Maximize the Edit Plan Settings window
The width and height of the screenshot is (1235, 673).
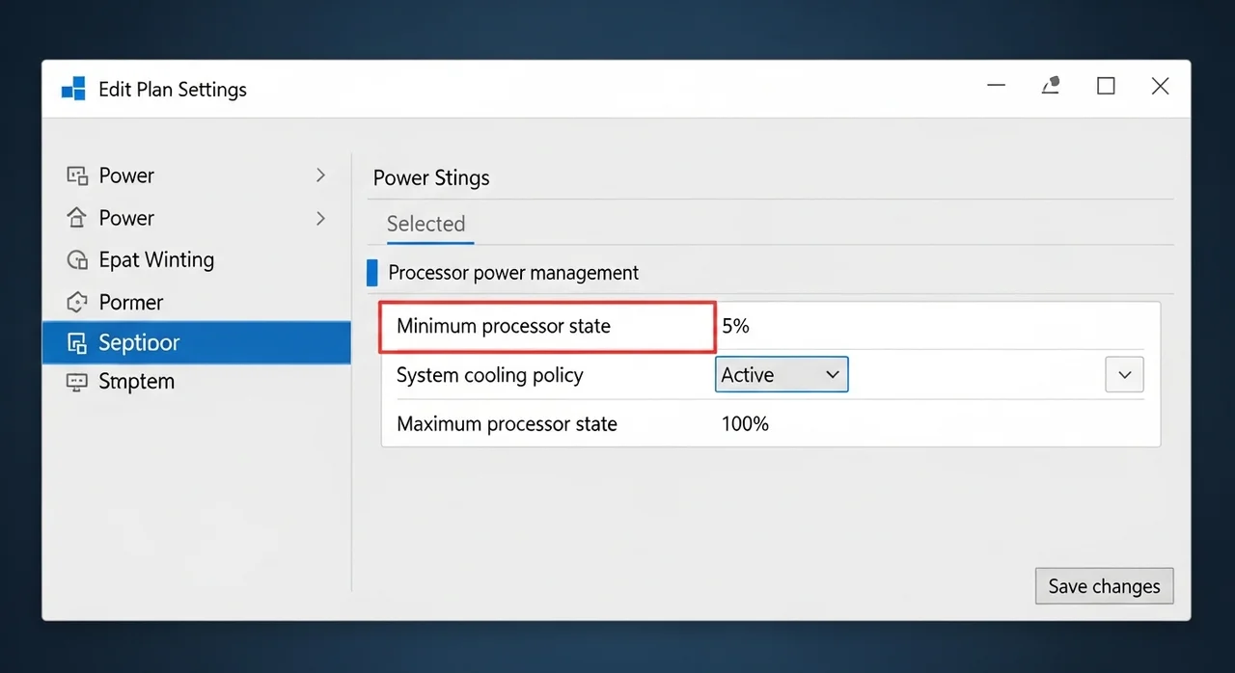pyautogui.click(x=1106, y=87)
